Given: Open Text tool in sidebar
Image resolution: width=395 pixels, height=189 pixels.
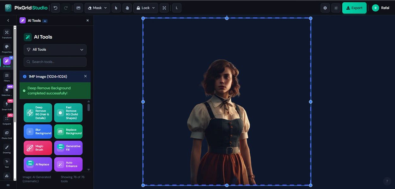Looking at the screenshot, I should (x=7, y=163).
